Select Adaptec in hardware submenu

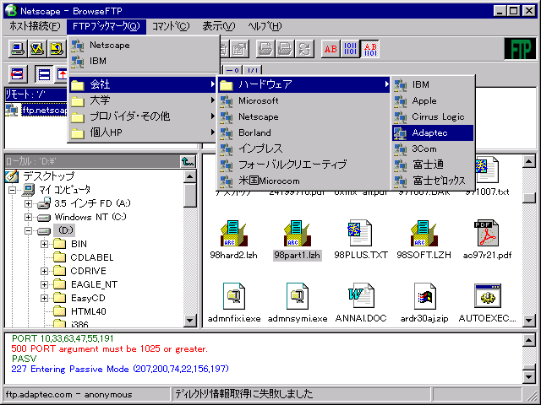click(x=433, y=132)
